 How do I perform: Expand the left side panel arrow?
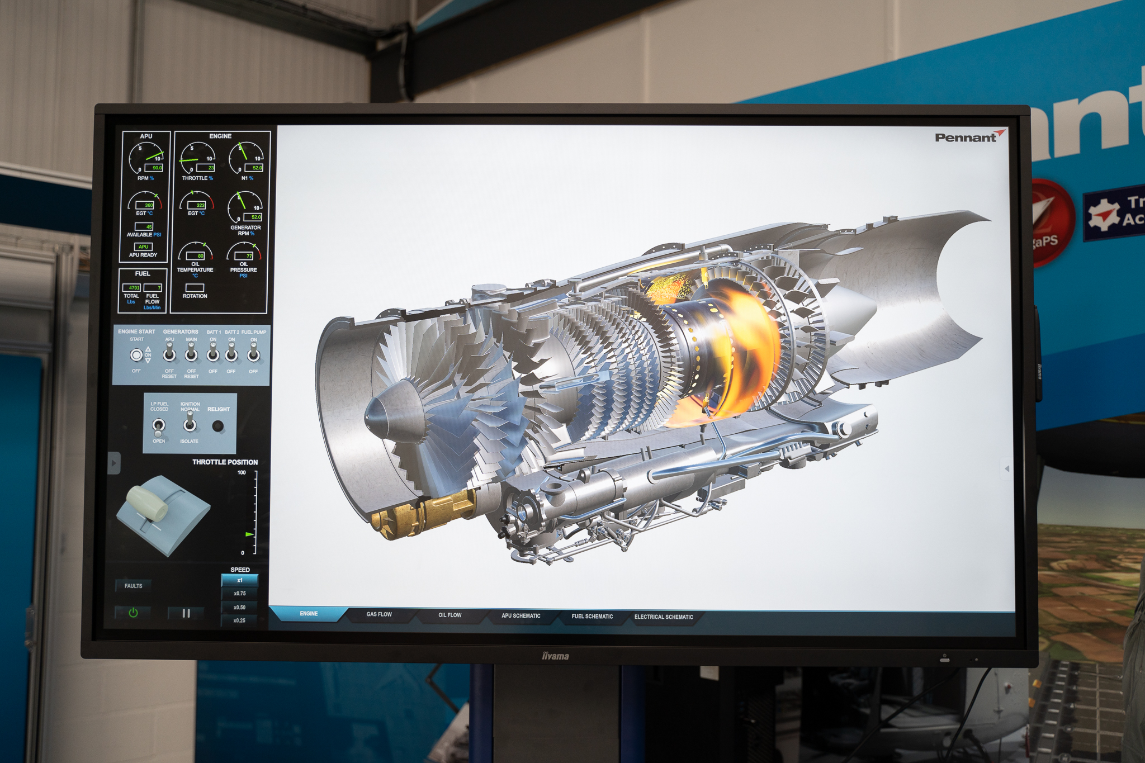point(114,463)
